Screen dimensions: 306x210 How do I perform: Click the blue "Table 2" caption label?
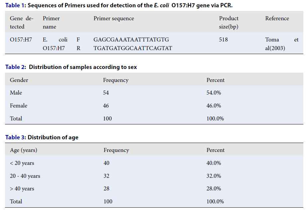[x=15, y=67]
